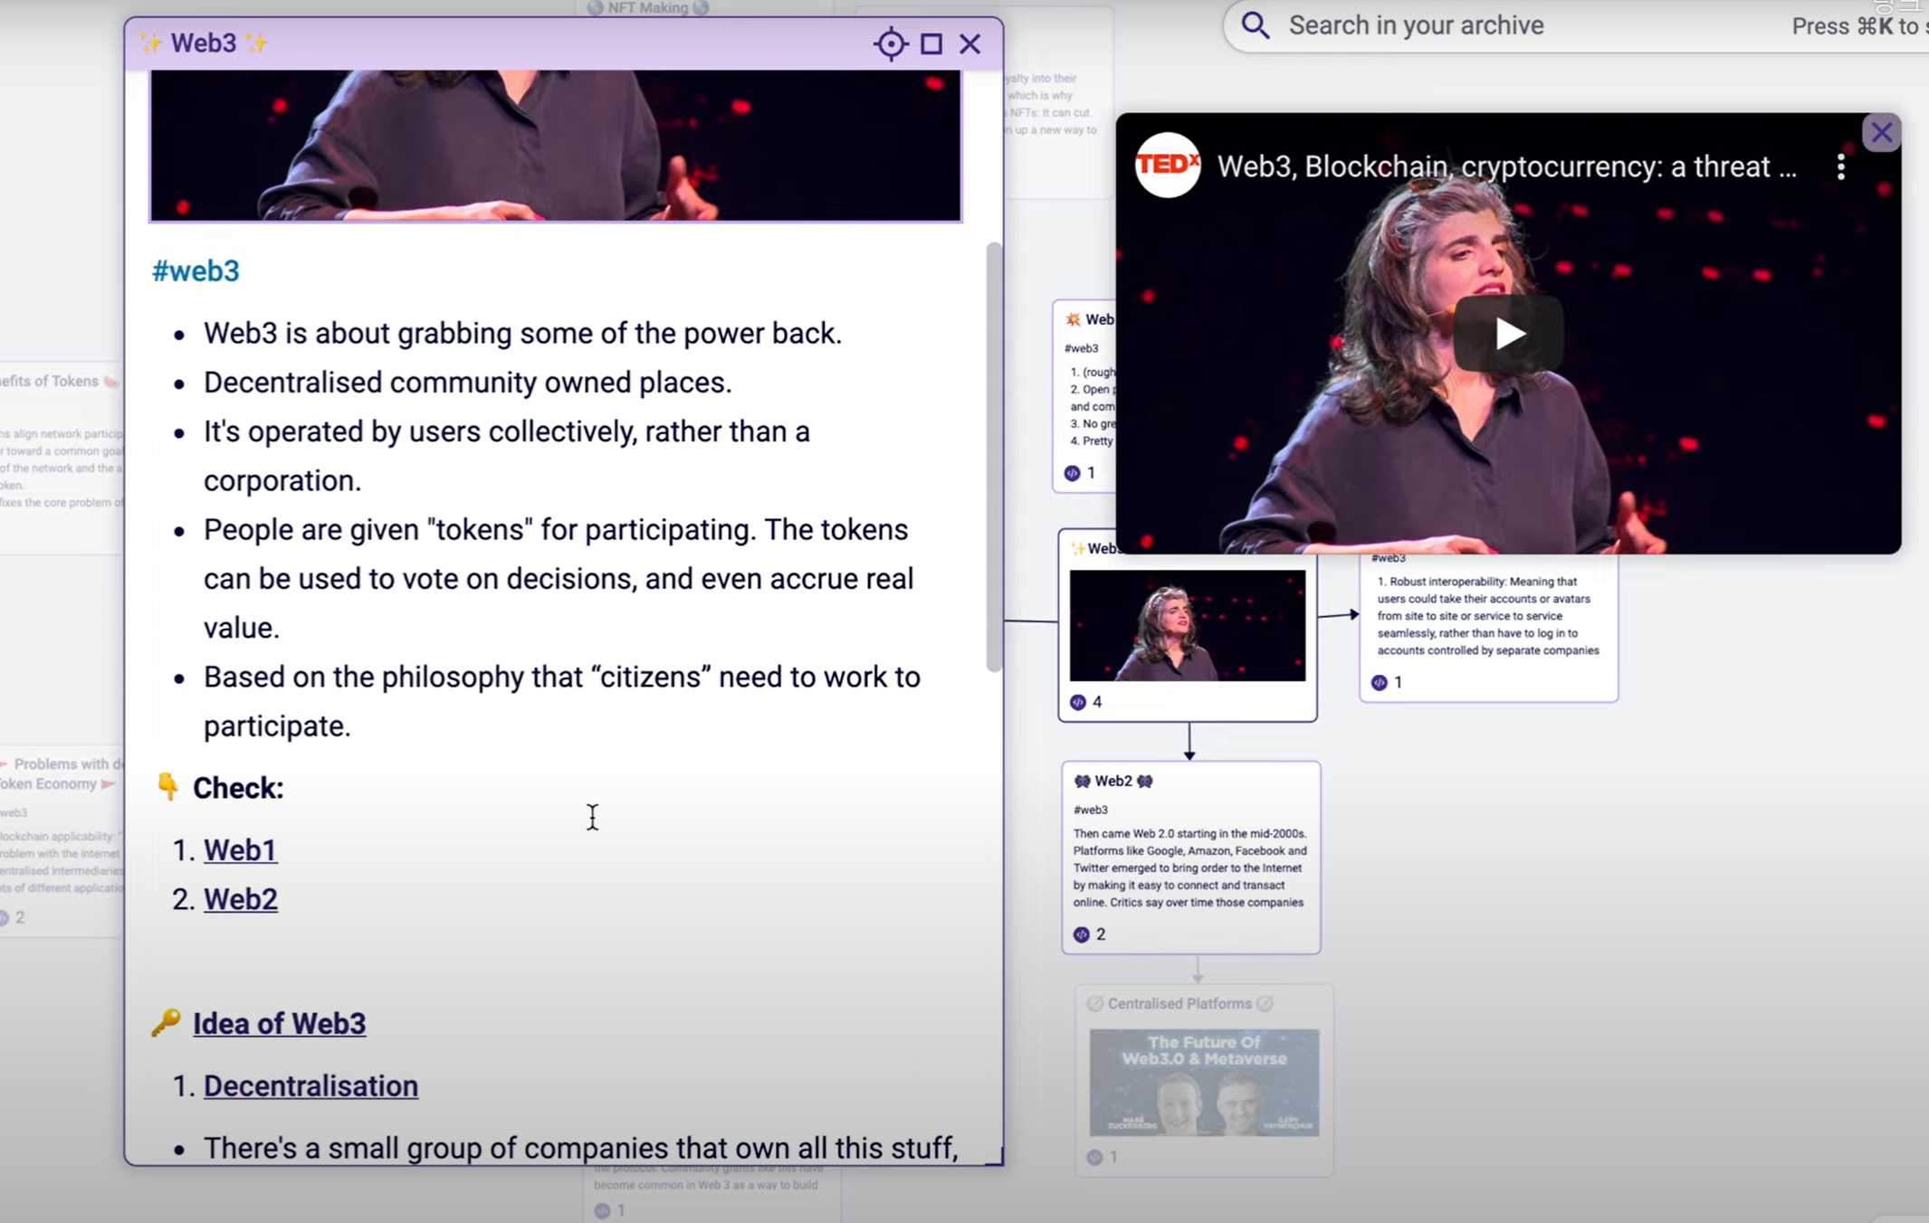The height and width of the screenshot is (1223, 1929).
Task: Open the Decentralisation link
Action: (310, 1086)
